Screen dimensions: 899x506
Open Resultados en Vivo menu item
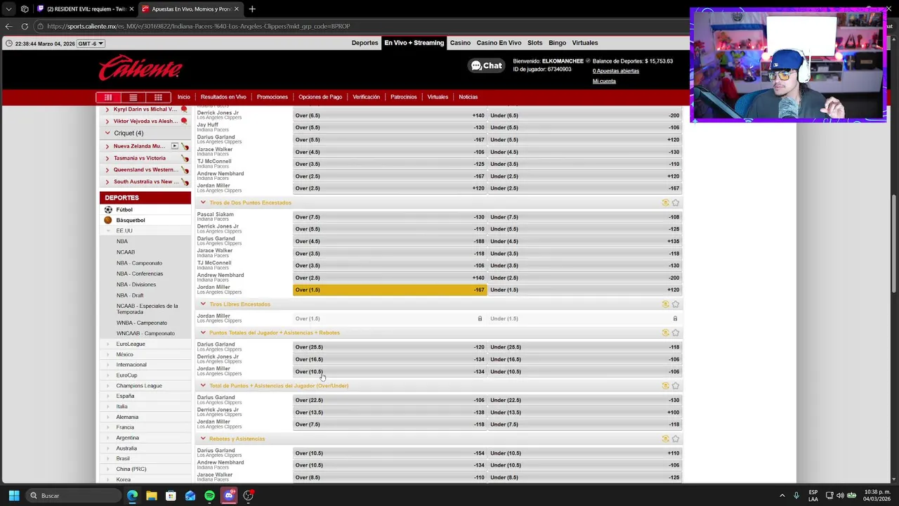pyautogui.click(x=223, y=97)
